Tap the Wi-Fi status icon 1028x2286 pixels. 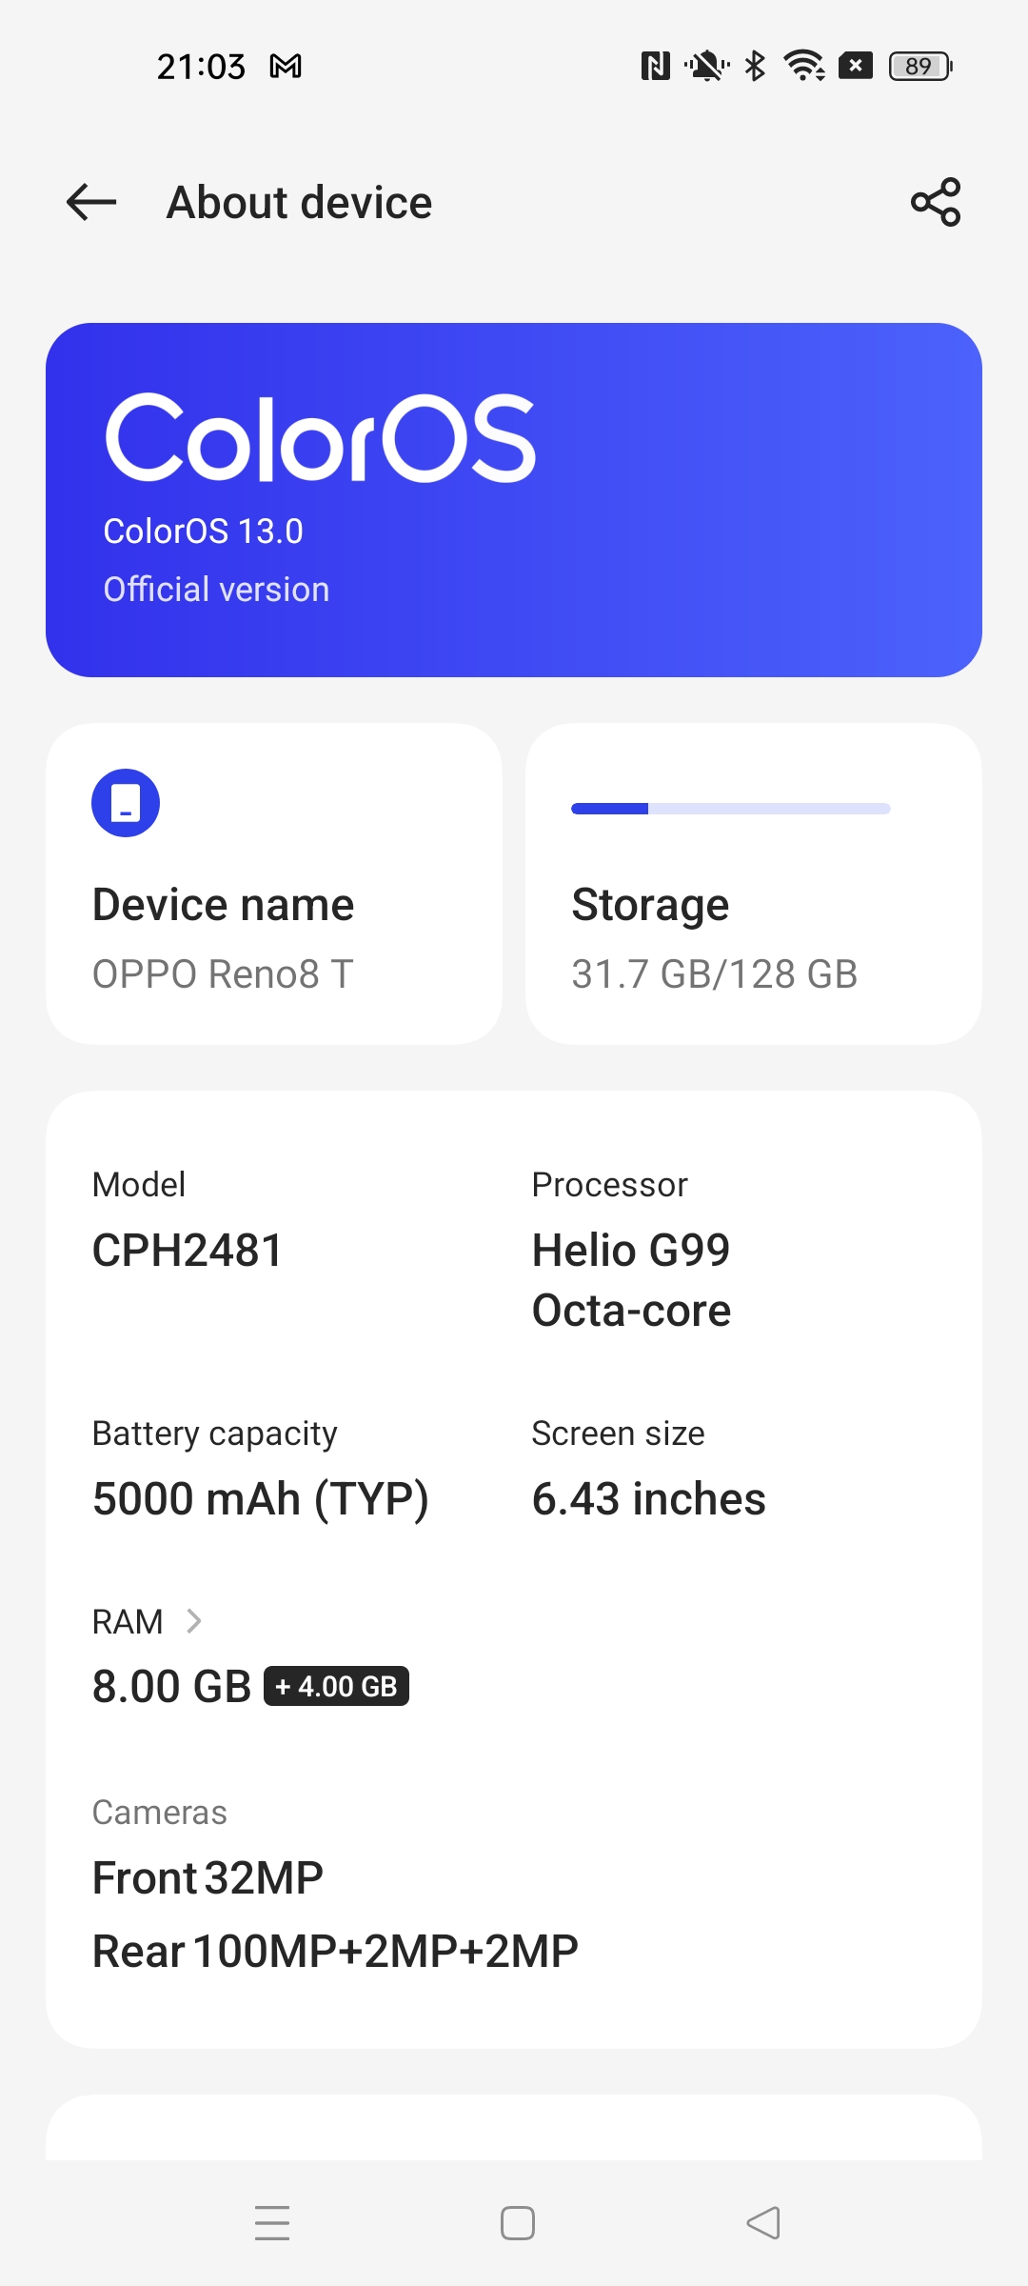pyautogui.click(x=804, y=66)
